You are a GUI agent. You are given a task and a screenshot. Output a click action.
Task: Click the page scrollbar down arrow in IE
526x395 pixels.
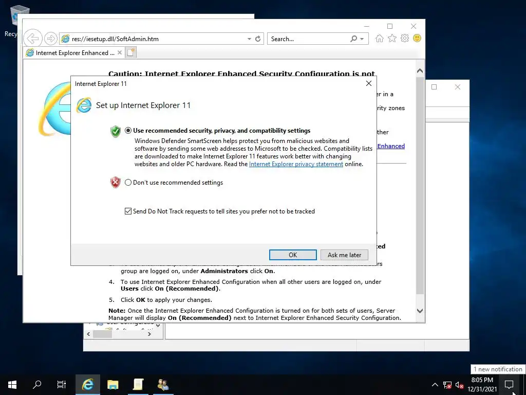coord(420,311)
